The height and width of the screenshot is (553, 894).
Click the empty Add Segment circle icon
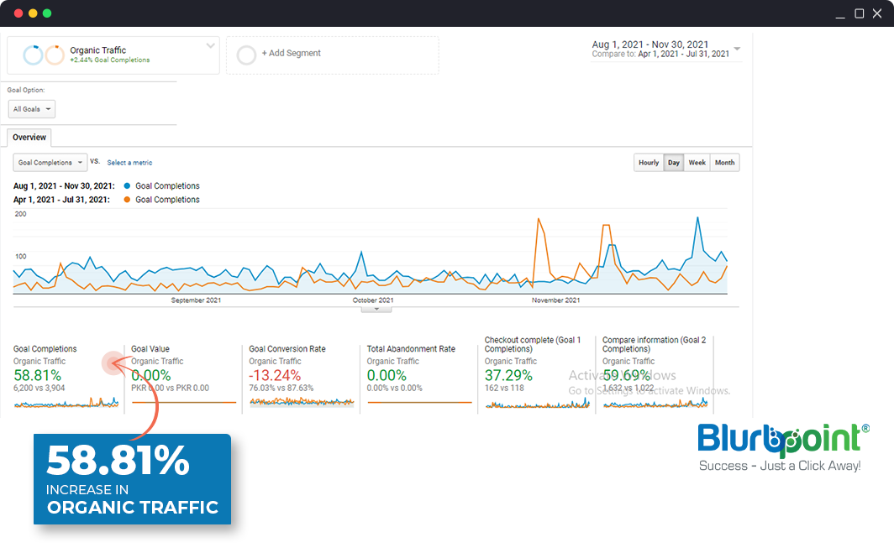coord(246,55)
